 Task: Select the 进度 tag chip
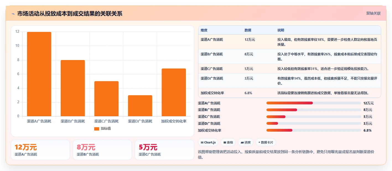click(x=246, y=142)
